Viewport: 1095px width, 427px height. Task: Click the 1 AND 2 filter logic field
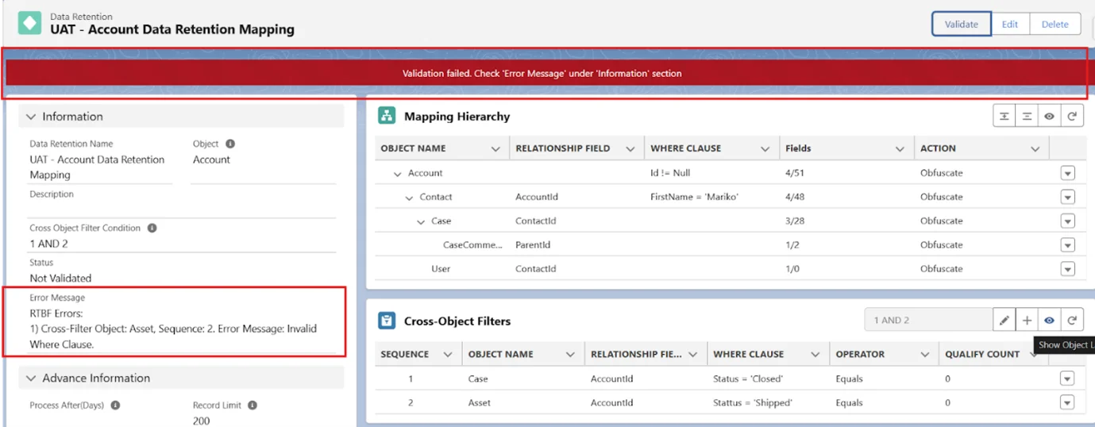(x=927, y=321)
